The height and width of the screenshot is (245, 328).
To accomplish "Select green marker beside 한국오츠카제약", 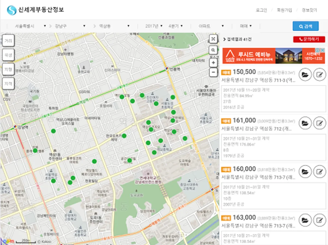I will tap(124, 136).
